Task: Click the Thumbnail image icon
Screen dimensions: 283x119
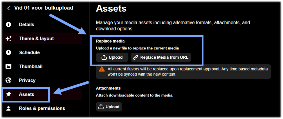Action: coord(8,66)
